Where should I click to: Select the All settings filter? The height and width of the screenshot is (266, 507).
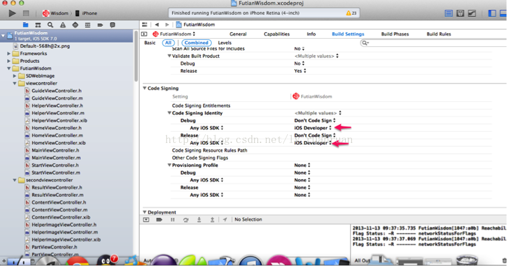tap(168, 43)
